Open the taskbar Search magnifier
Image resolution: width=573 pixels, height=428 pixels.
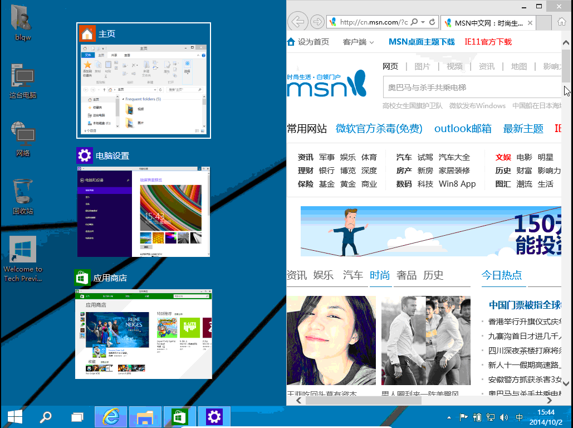click(46, 417)
